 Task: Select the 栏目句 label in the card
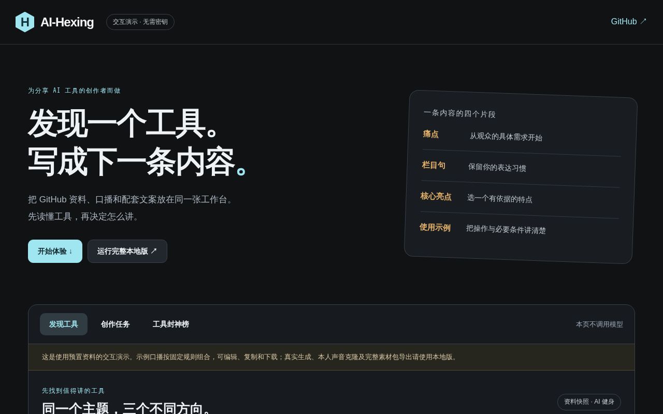tap(434, 165)
